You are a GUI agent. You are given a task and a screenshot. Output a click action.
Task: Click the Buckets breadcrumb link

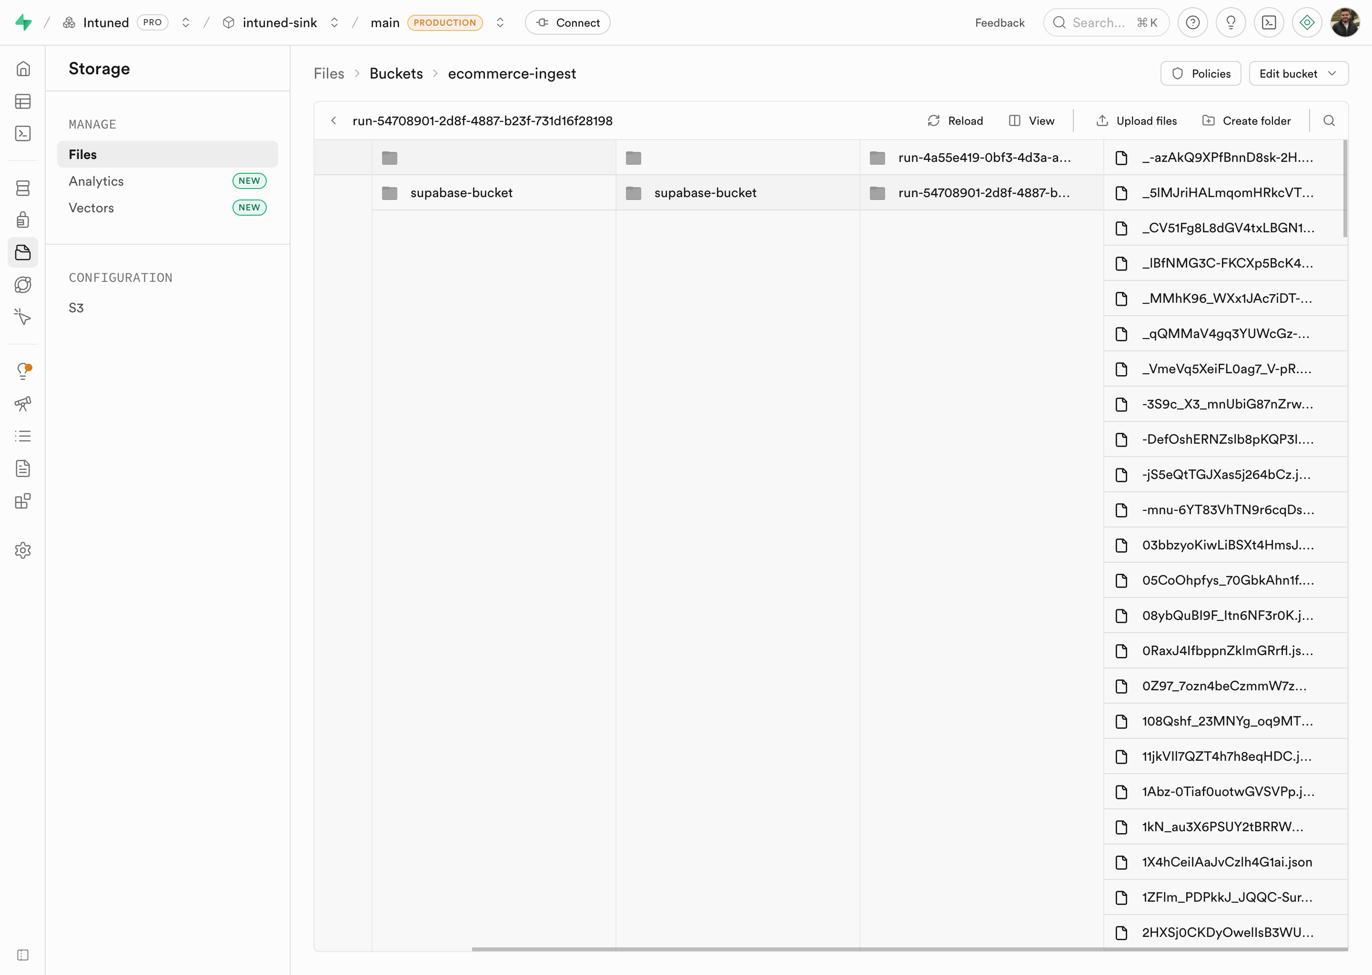pyautogui.click(x=396, y=73)
